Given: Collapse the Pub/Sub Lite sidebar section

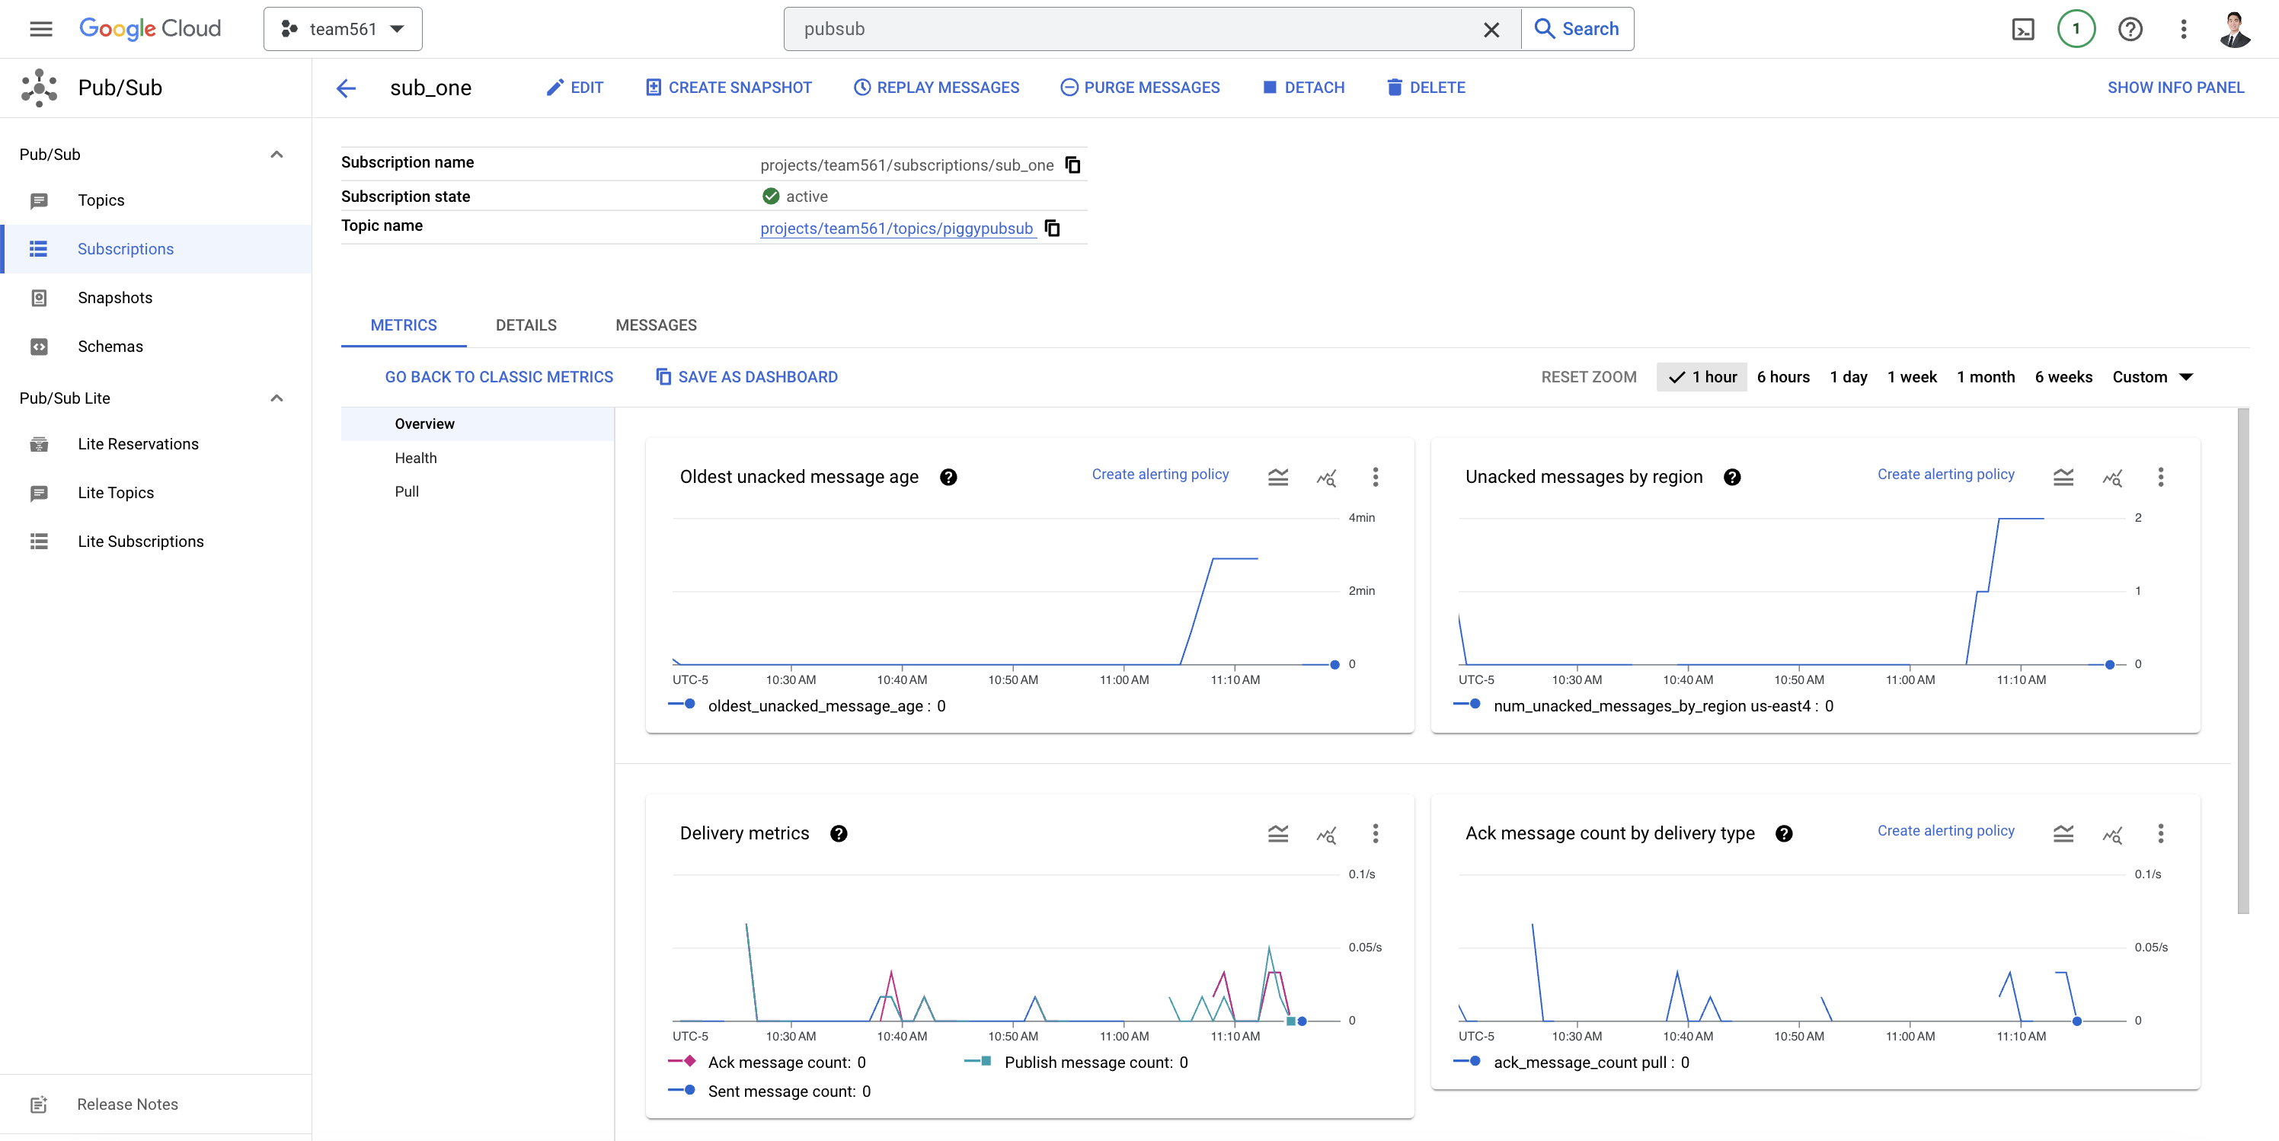Looking at the screenshot, I should click(276, 398).
